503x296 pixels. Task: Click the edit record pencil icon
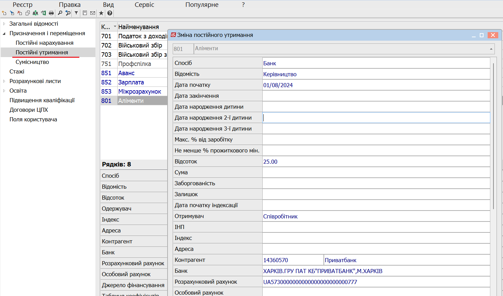coord(12,13)
